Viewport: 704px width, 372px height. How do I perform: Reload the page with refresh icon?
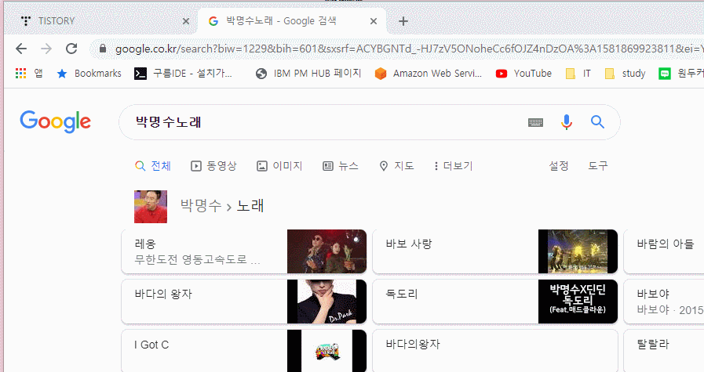[x=71, y=49]
